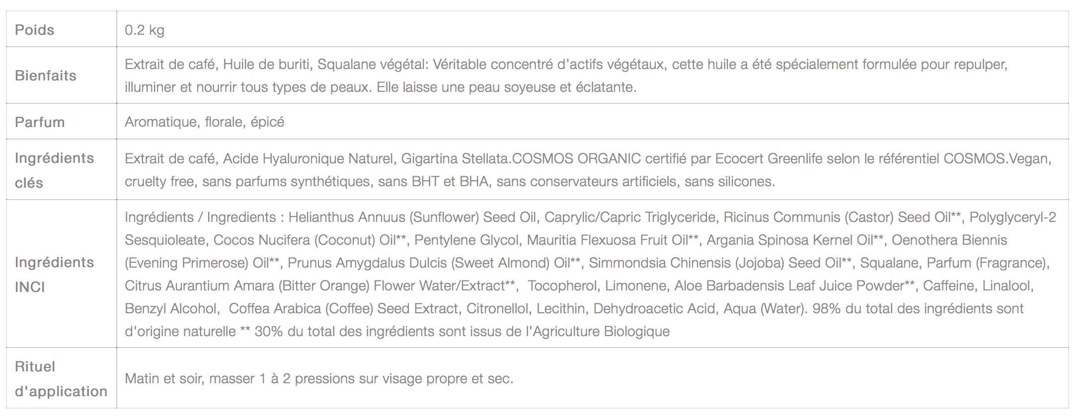Viewport: 1079px width, 420px height.
Task: Click the 'Huile de buriti' text
Action: [266, 65]
